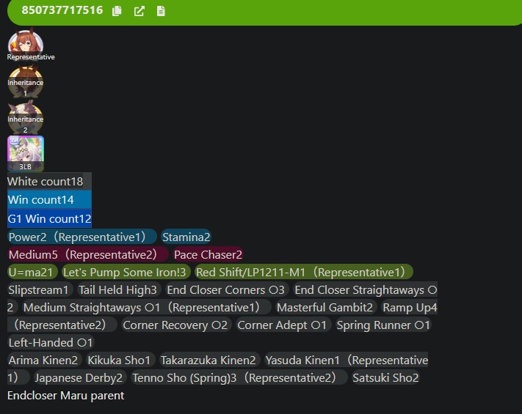Screen dimensions: 522x414
Task: Select the Inheritance 1 character portrait
Action: 26,82
